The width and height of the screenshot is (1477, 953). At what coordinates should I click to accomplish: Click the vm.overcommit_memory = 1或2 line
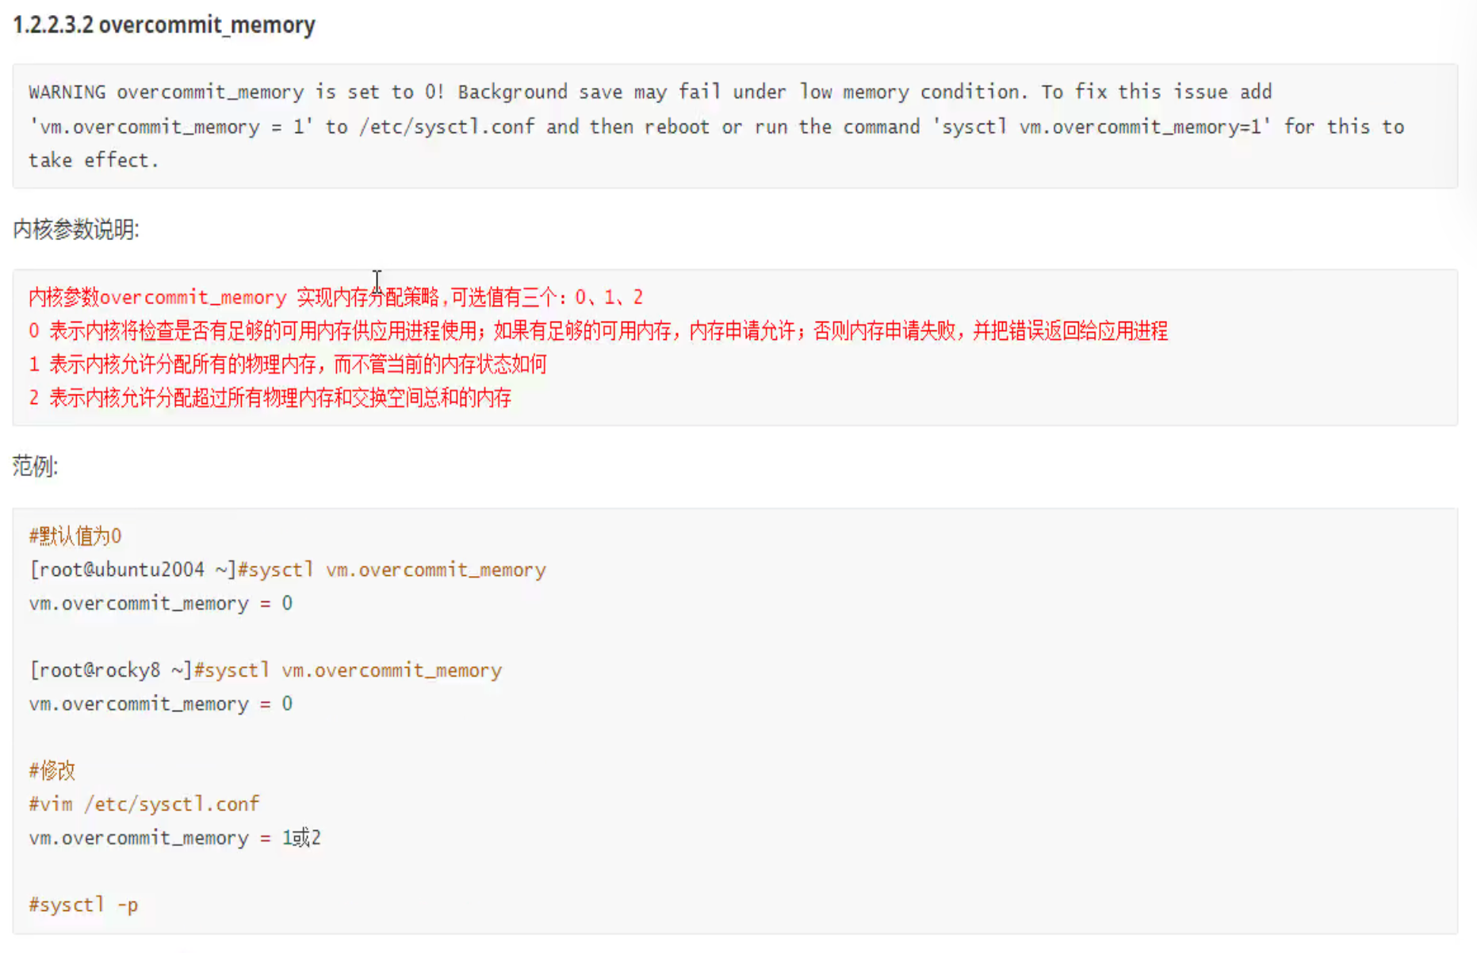174,837
